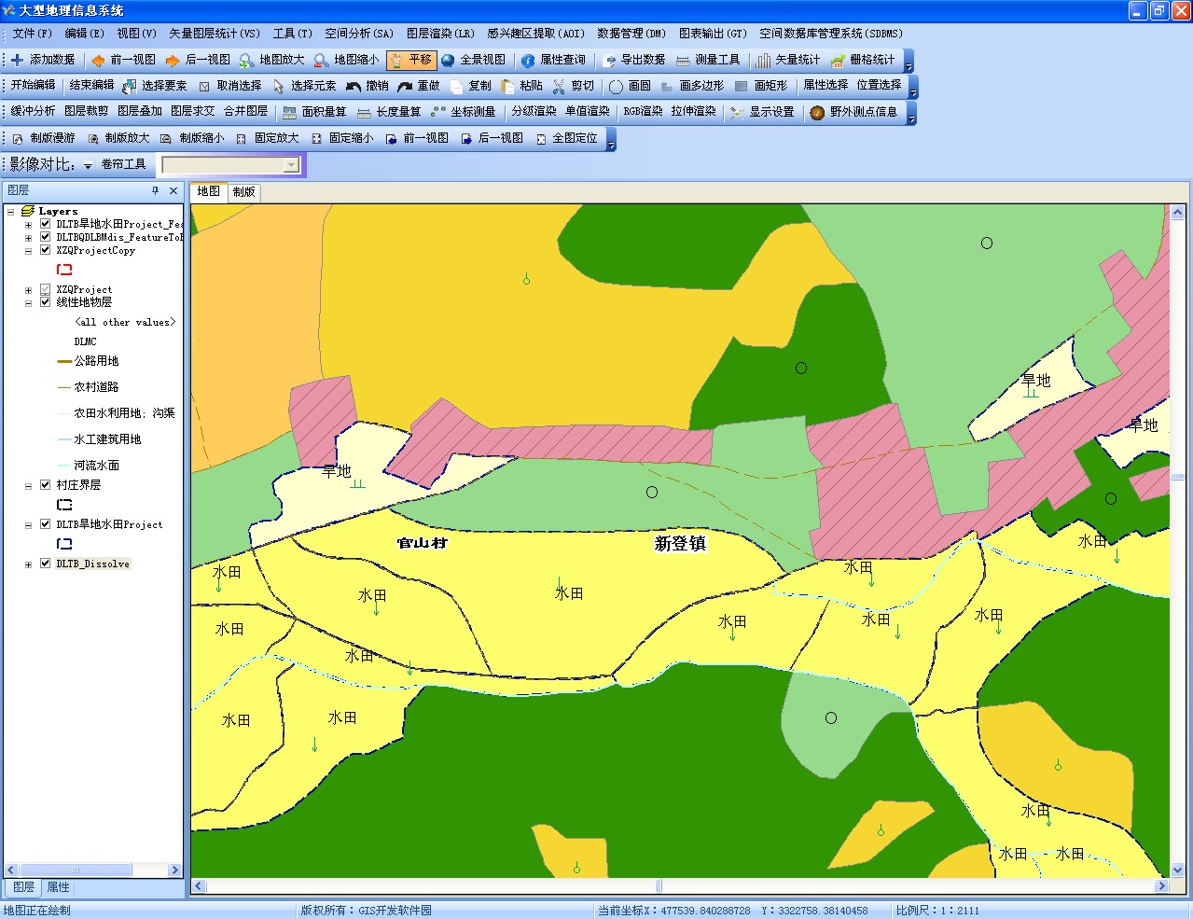The height and width of the screenshot is (919, 1193).
Task: Select the 平移 (Pan) tool
Action: tap(410, 59)
